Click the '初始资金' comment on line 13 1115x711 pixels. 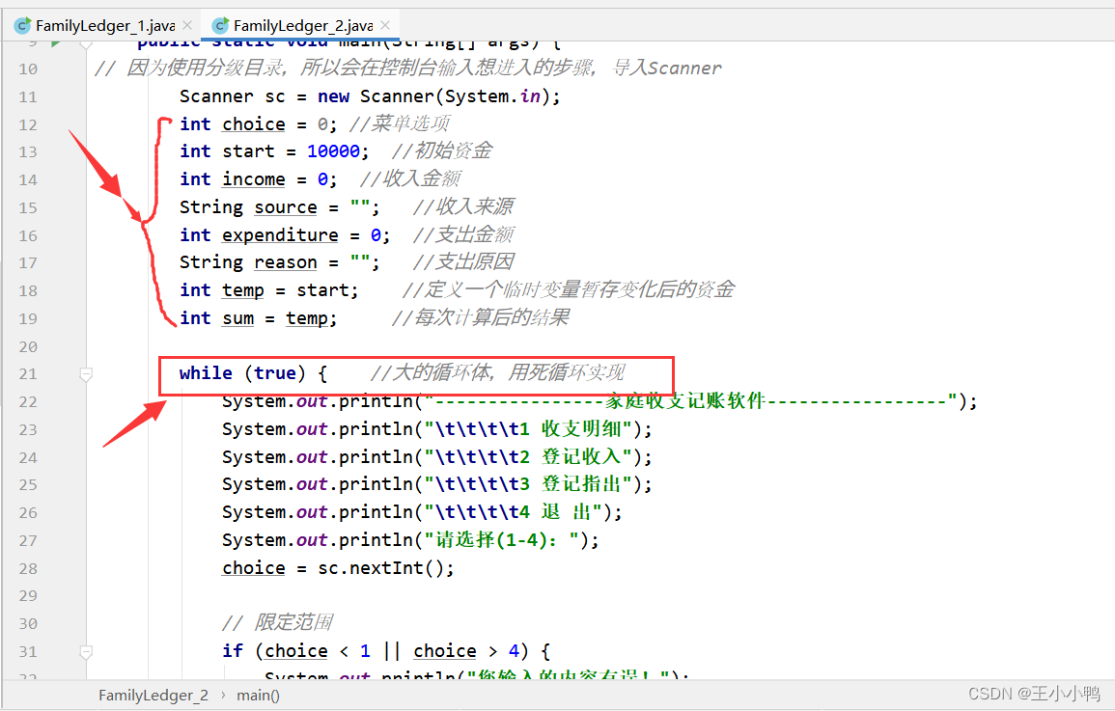pos(452,151)
